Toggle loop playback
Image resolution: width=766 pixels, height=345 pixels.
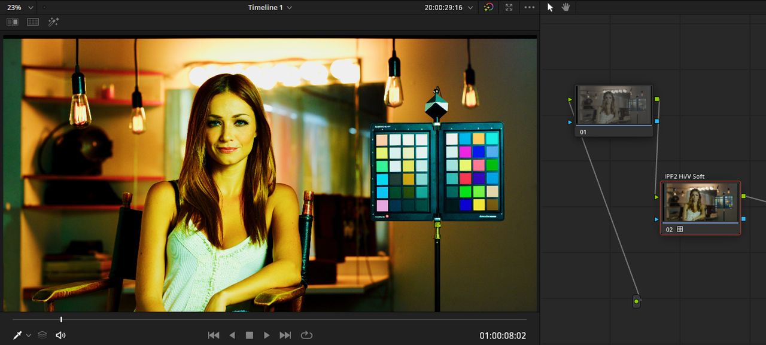coord(306,335)
